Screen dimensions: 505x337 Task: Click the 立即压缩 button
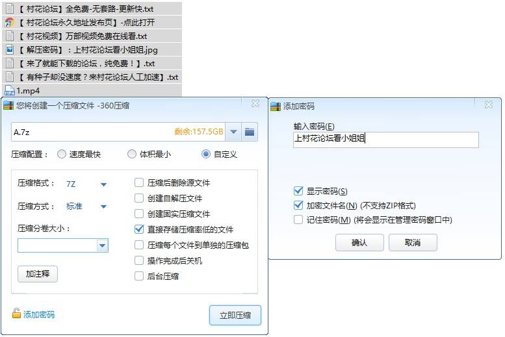click(235, 315)
